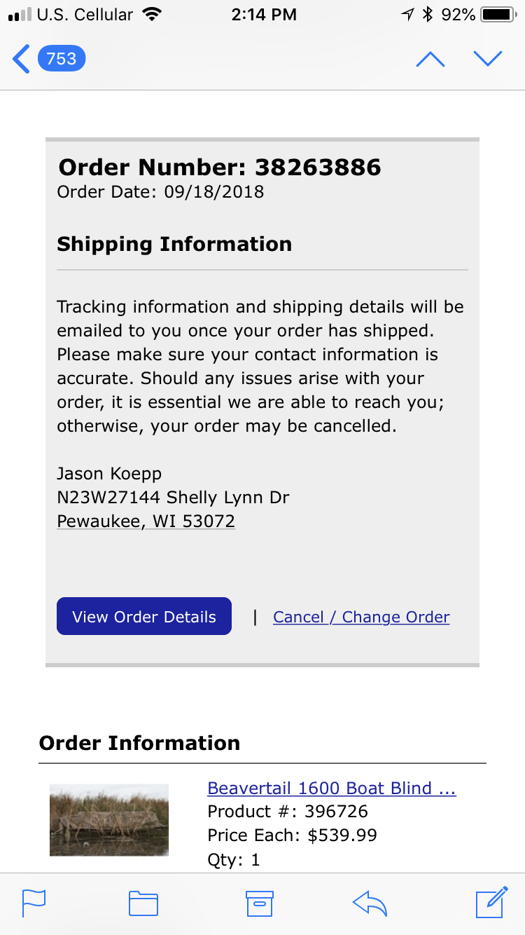Compose a new email
The width and height of the screenshot is (525, 935).
(491, 902)
